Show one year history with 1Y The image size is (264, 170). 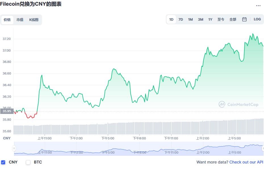pos(210,19)
